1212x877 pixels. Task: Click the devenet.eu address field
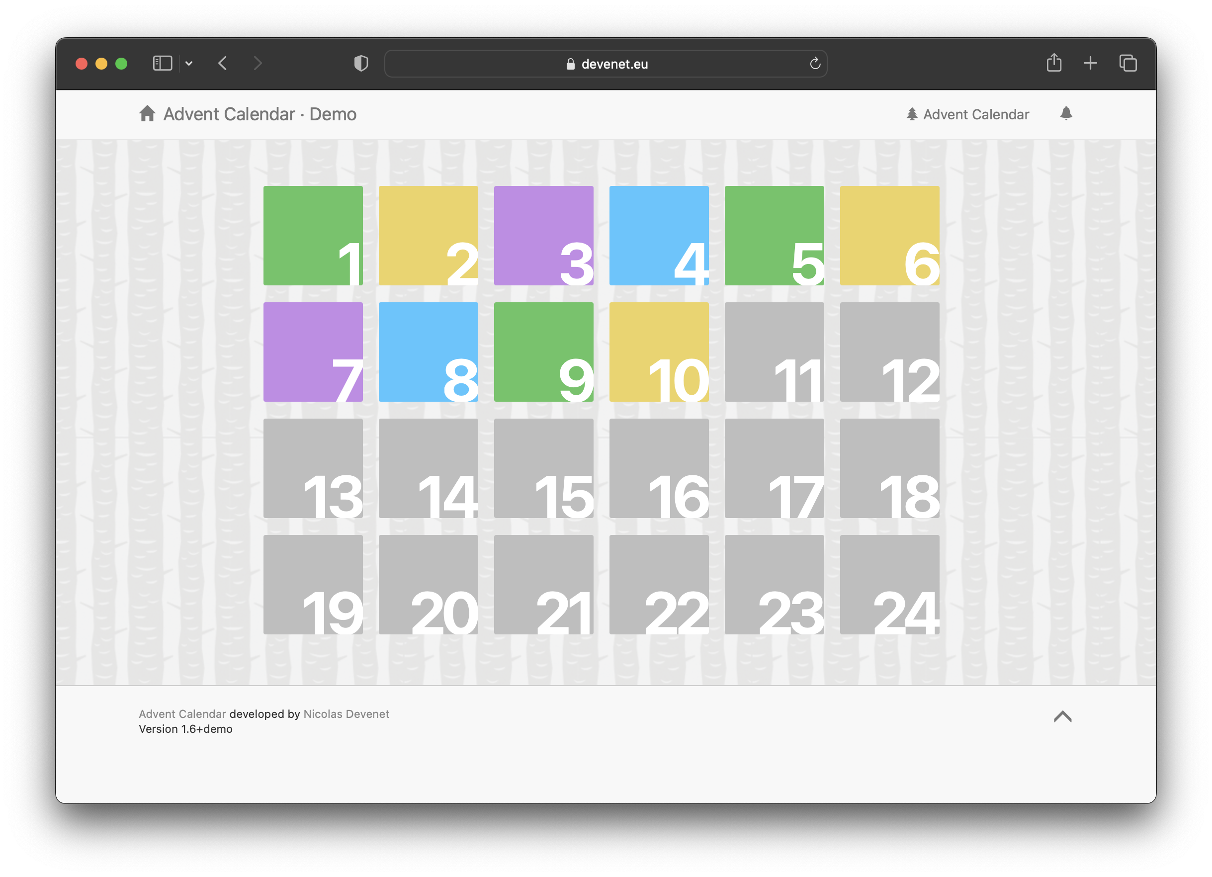click(x=606, y=64)
